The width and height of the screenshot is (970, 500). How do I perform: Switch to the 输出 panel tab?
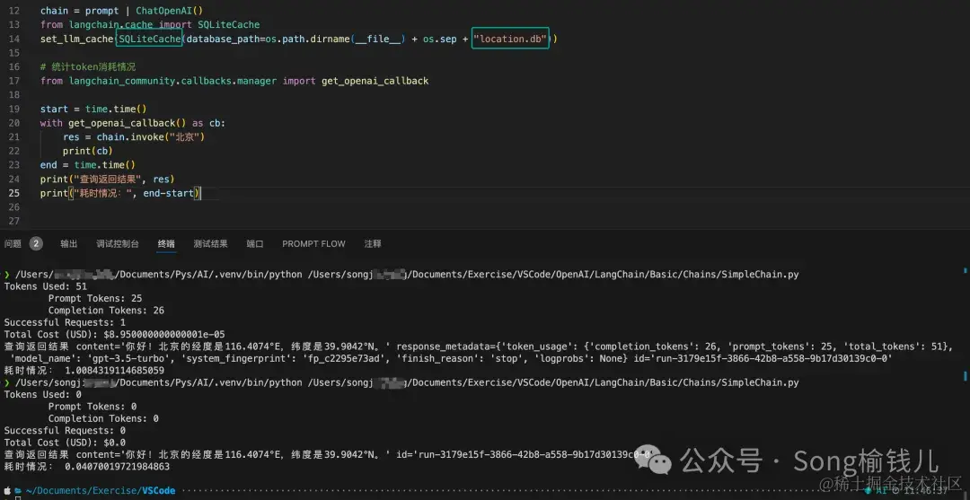68,243
